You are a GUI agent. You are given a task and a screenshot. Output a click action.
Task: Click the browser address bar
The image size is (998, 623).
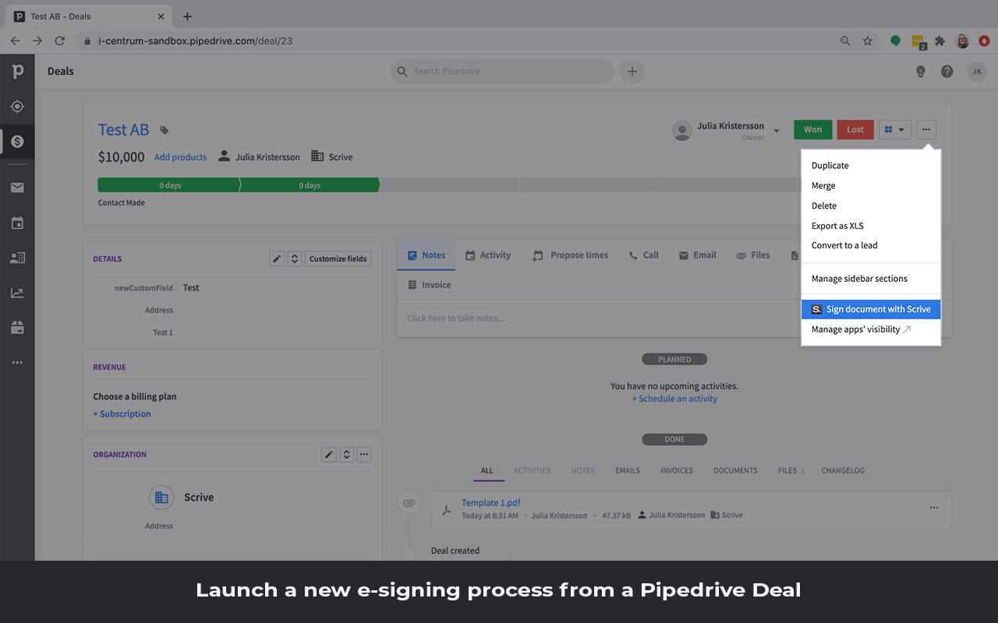pos(456,40)
